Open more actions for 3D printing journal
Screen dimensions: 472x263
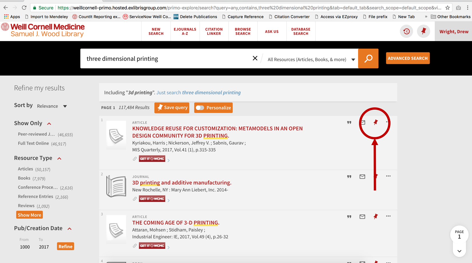[x=388, y=176]
